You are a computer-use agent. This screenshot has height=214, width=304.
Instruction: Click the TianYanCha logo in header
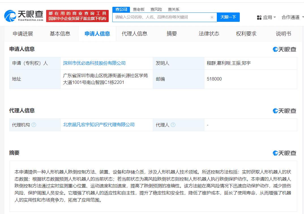click(24, 16)
